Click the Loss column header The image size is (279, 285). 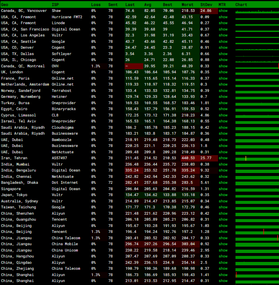tap(96, 5)
